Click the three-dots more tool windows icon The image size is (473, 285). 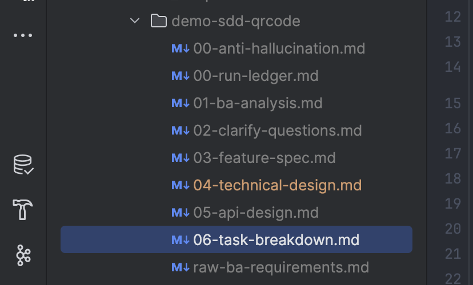[x=23, y=35]
